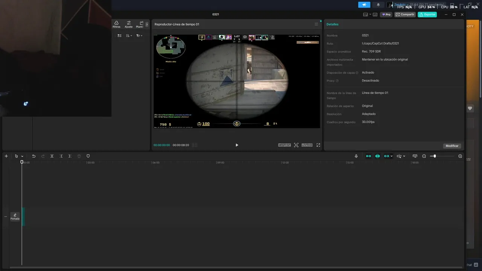Viewport: 482px width, 271px height.
Task: Open the player panel hamburger menu
Action: coord(316,24)
